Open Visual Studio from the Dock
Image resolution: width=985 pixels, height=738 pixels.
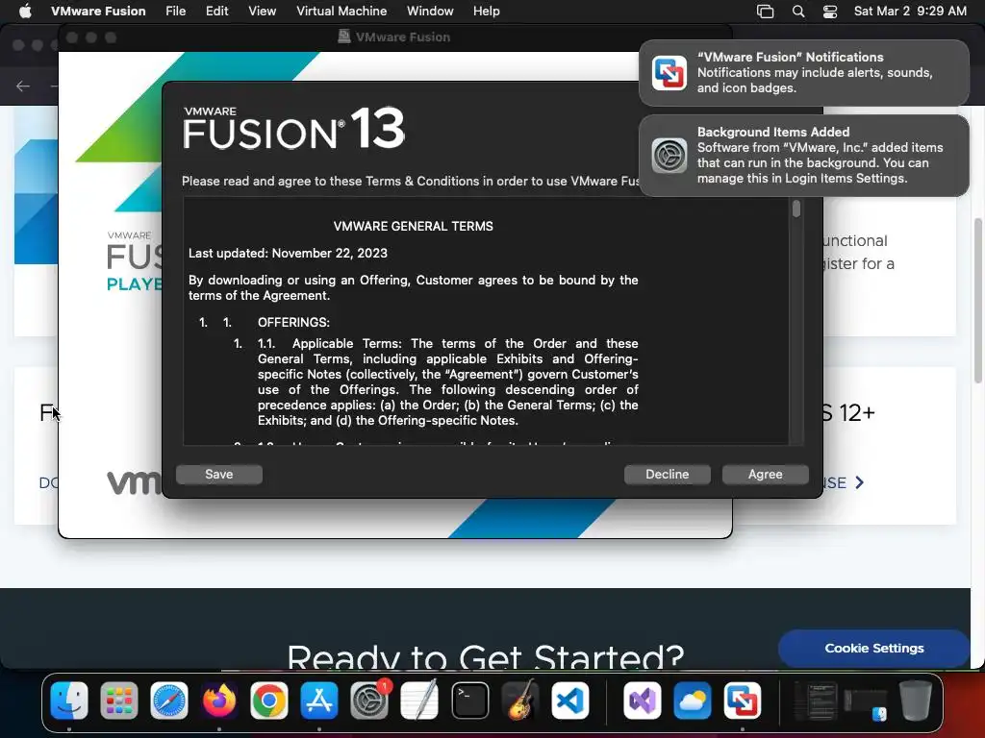pyautogui.click(x=642, y=701)
